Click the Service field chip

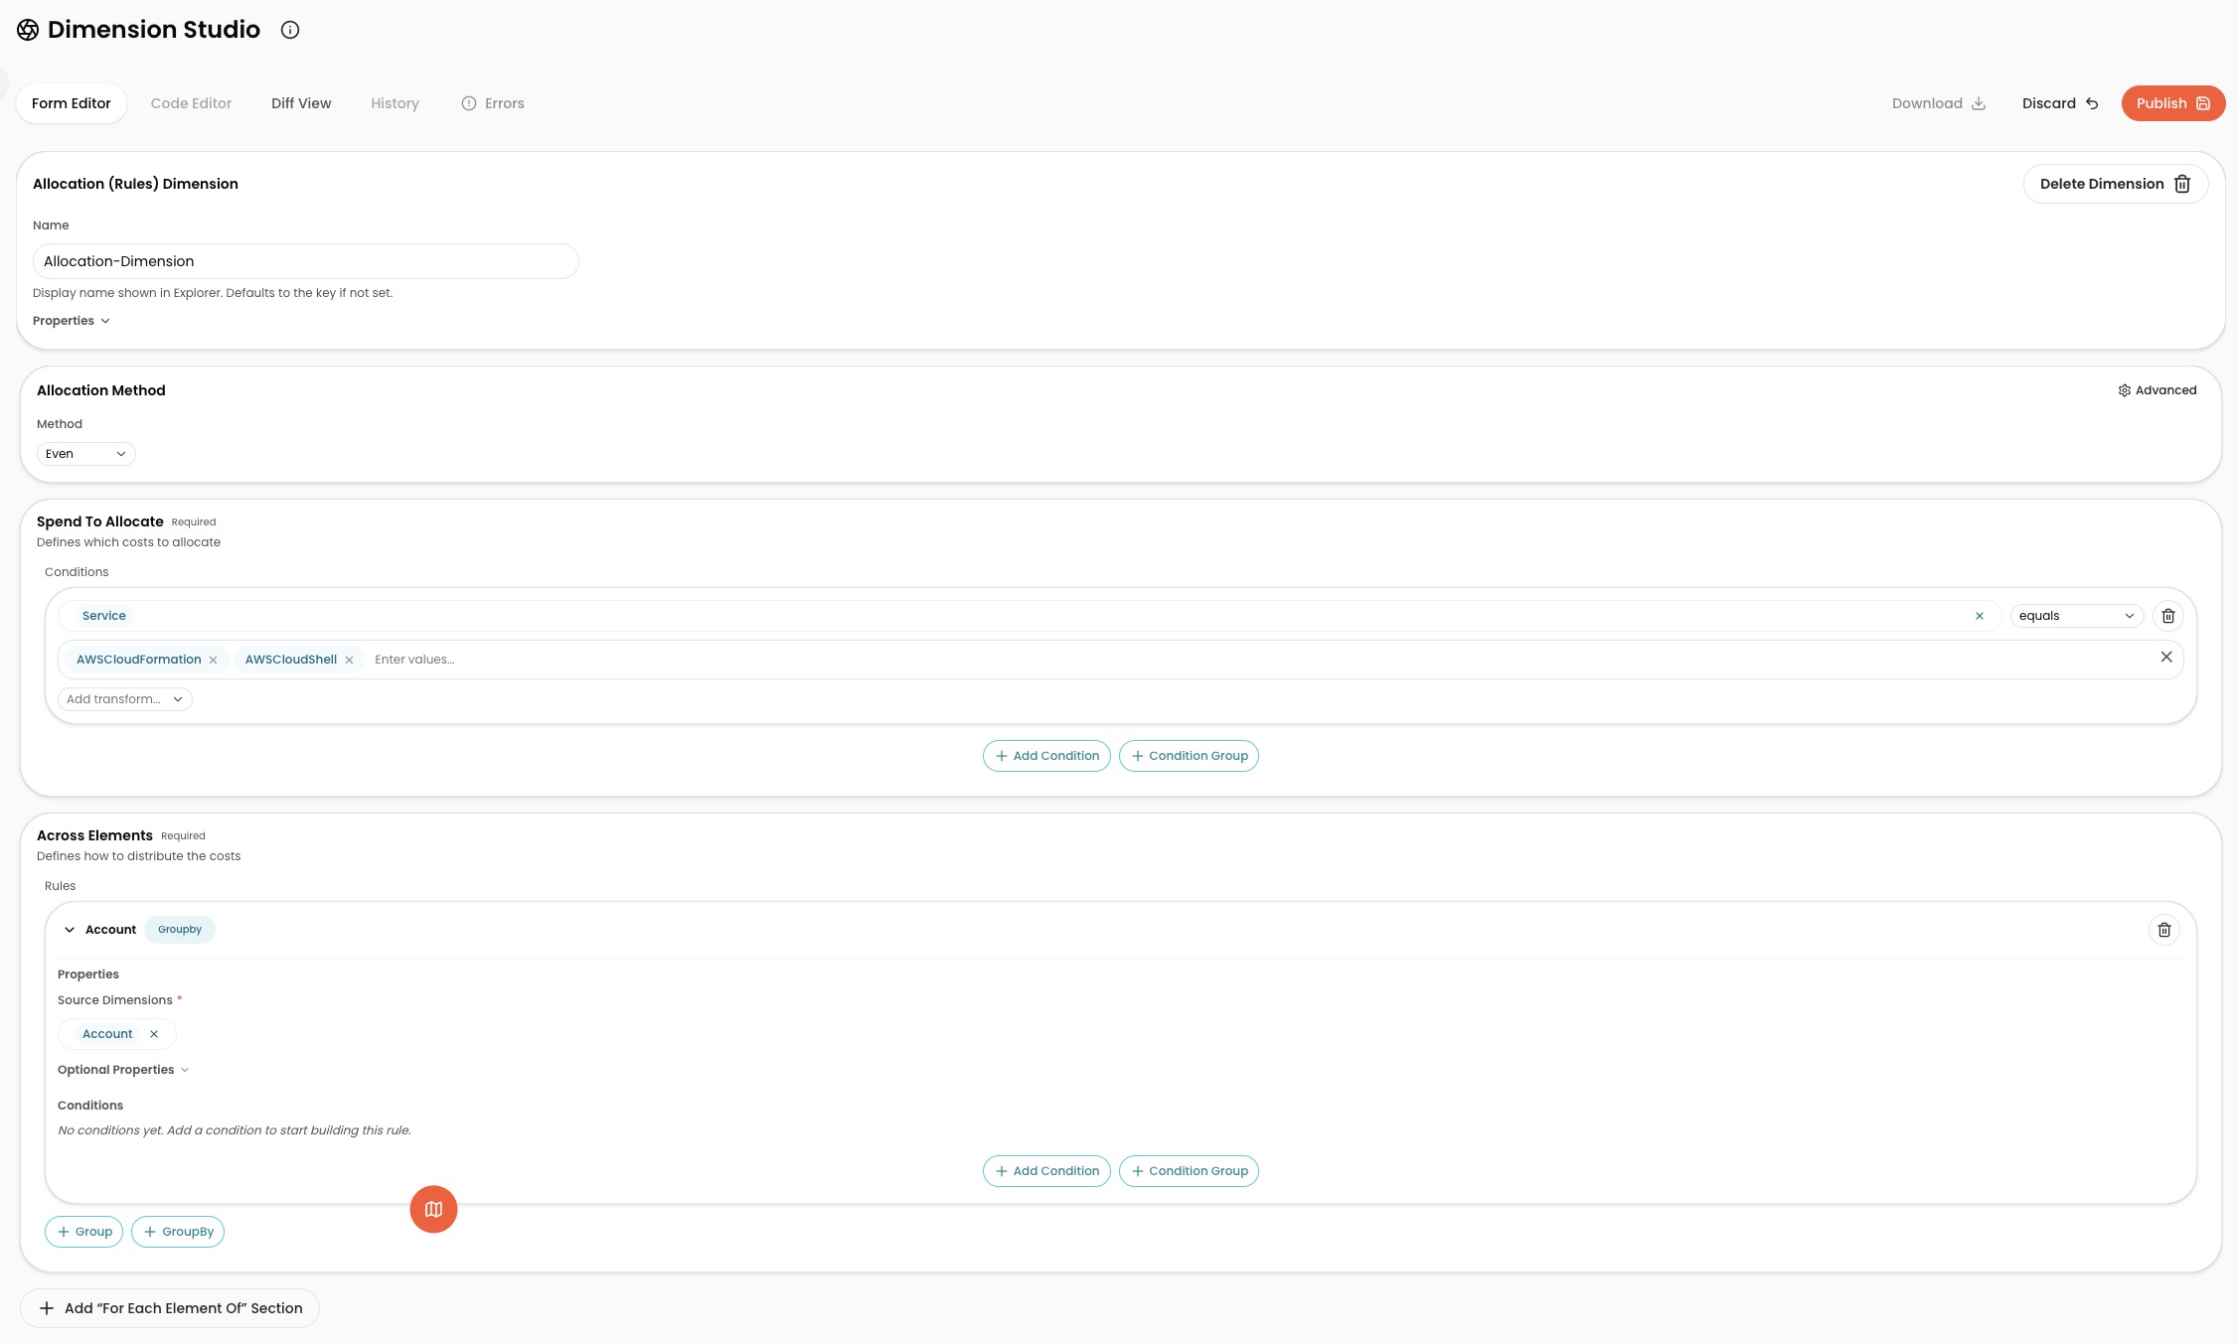[104, 616]
